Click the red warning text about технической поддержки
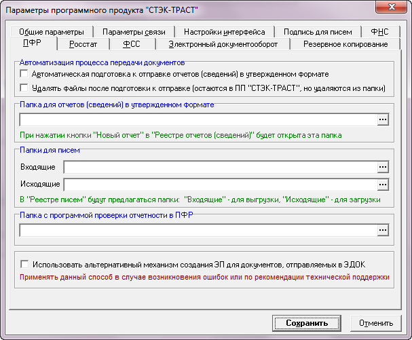412x340 pixels. pos(204,277)
